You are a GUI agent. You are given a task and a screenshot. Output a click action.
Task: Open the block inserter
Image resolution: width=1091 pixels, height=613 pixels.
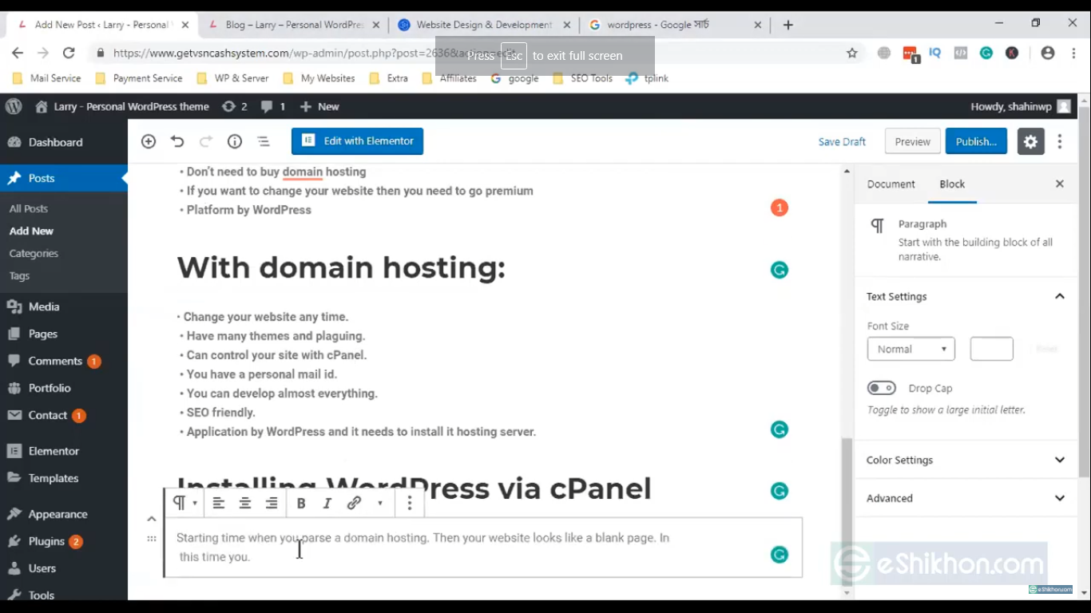pos(148,141)
